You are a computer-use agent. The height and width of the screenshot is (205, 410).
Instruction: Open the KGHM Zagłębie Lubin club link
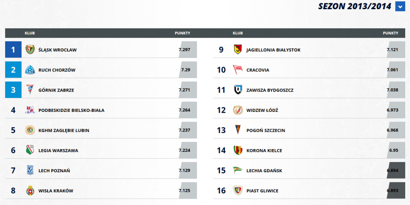pos(64,130)
